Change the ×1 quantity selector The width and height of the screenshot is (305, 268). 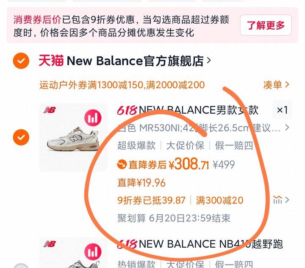(x=282, y=110)
